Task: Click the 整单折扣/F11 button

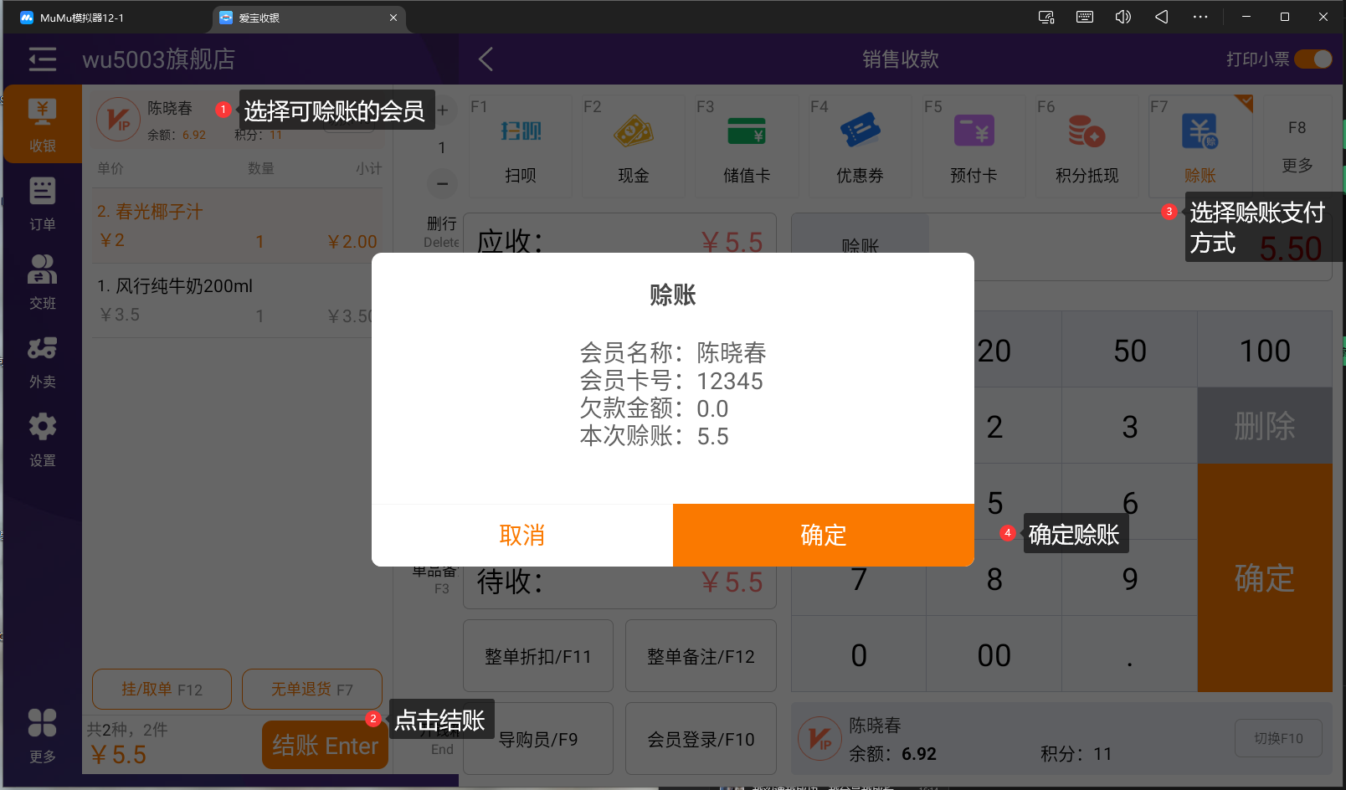Action: click(537, 656)
